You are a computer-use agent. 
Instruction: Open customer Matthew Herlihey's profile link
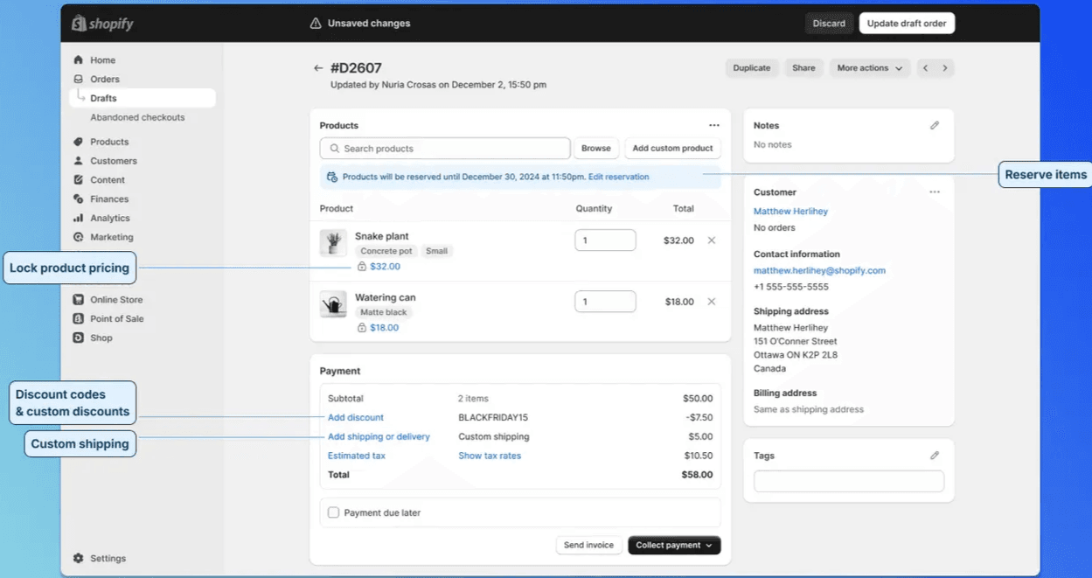pos(790,212)
